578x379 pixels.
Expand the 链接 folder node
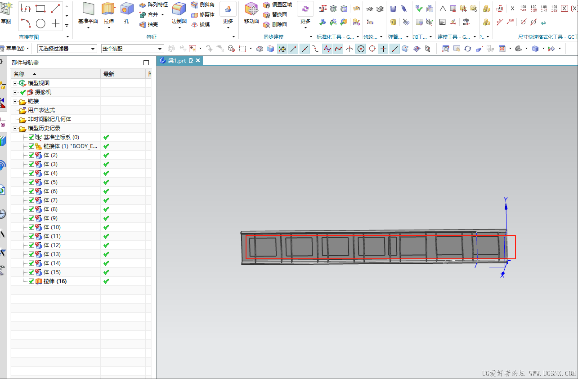pos(15,101)
